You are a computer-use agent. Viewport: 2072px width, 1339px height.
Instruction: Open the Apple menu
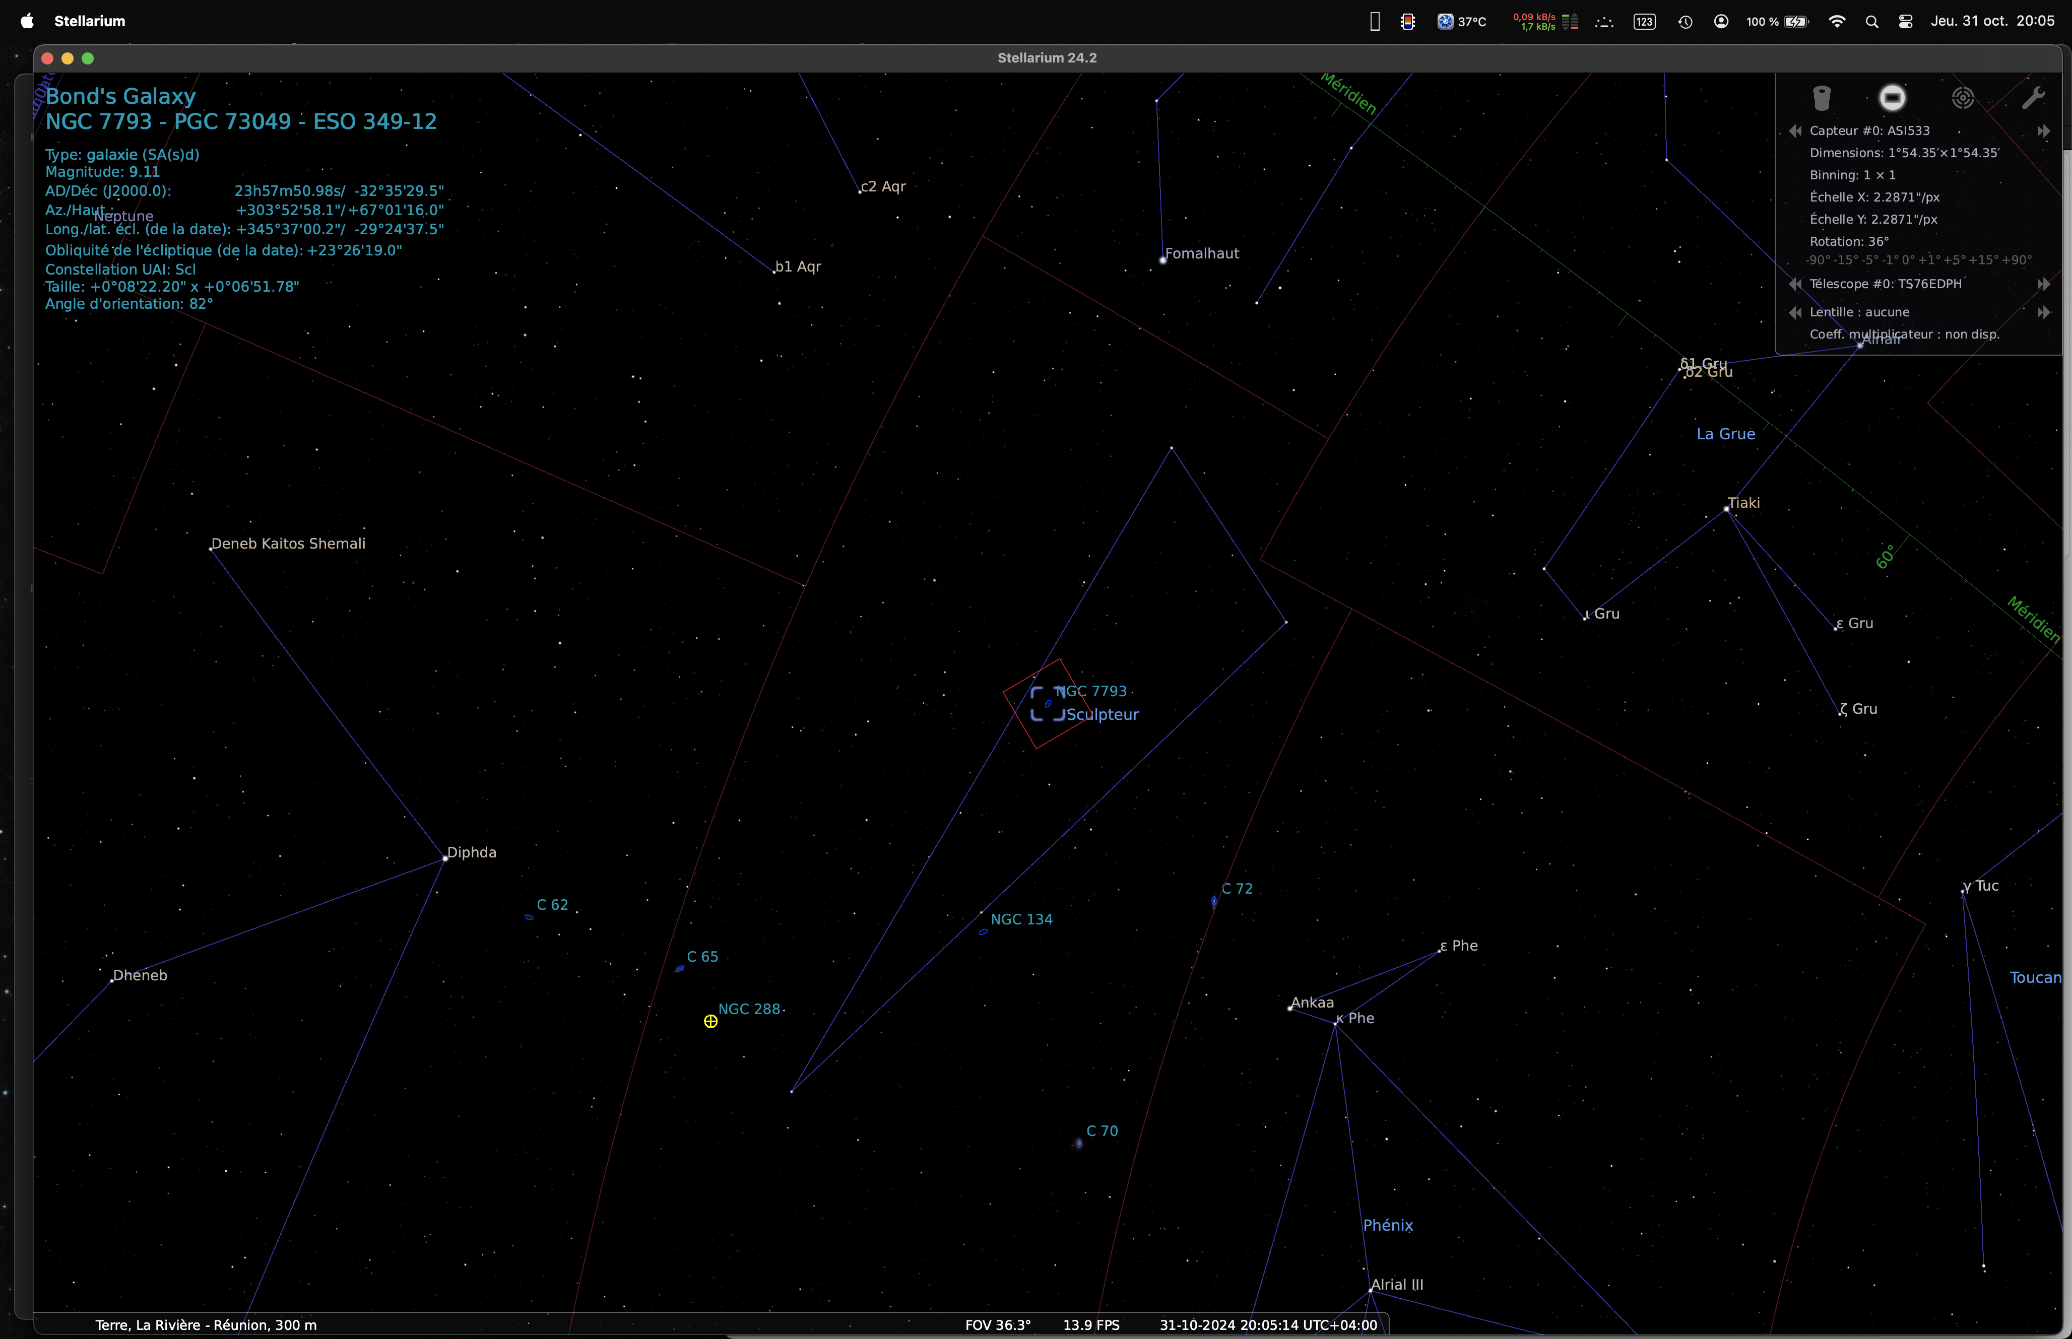point(27,21)
